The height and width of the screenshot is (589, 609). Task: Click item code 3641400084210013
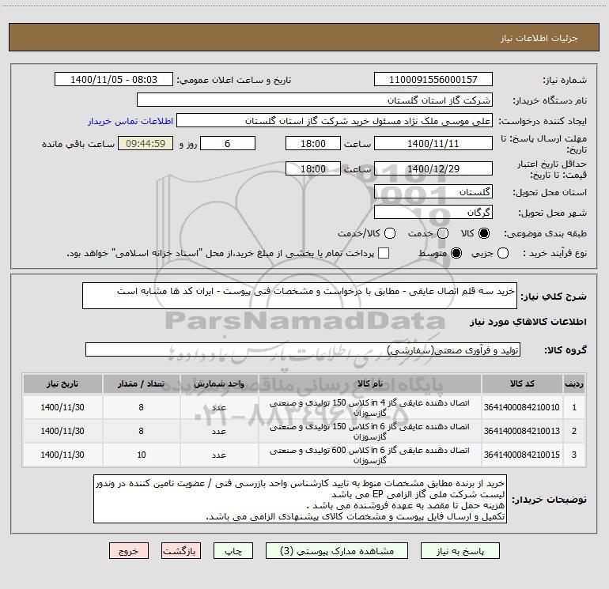(x=522, y=431)
